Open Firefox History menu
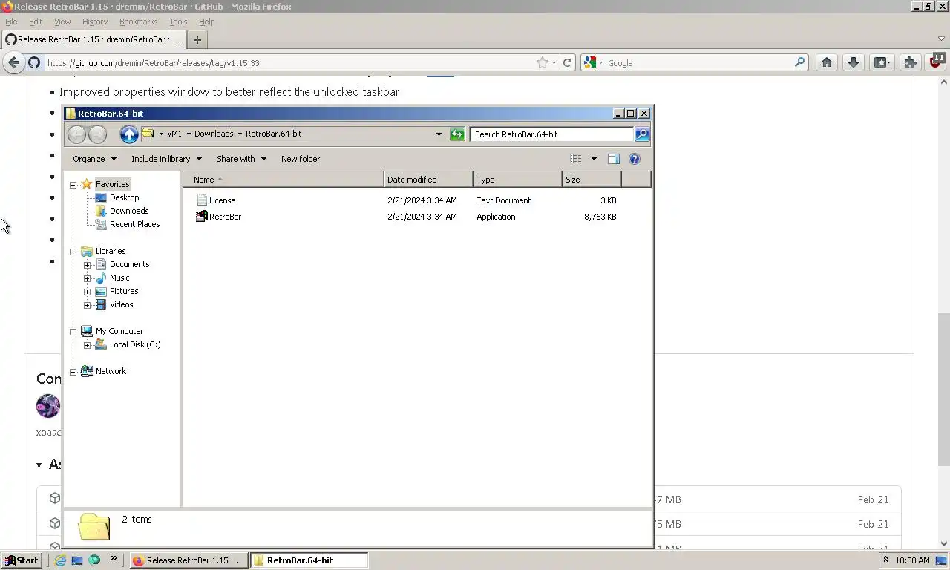Image resolution: width=950 pixels, height=570 pixels. [x=94, y=22]
